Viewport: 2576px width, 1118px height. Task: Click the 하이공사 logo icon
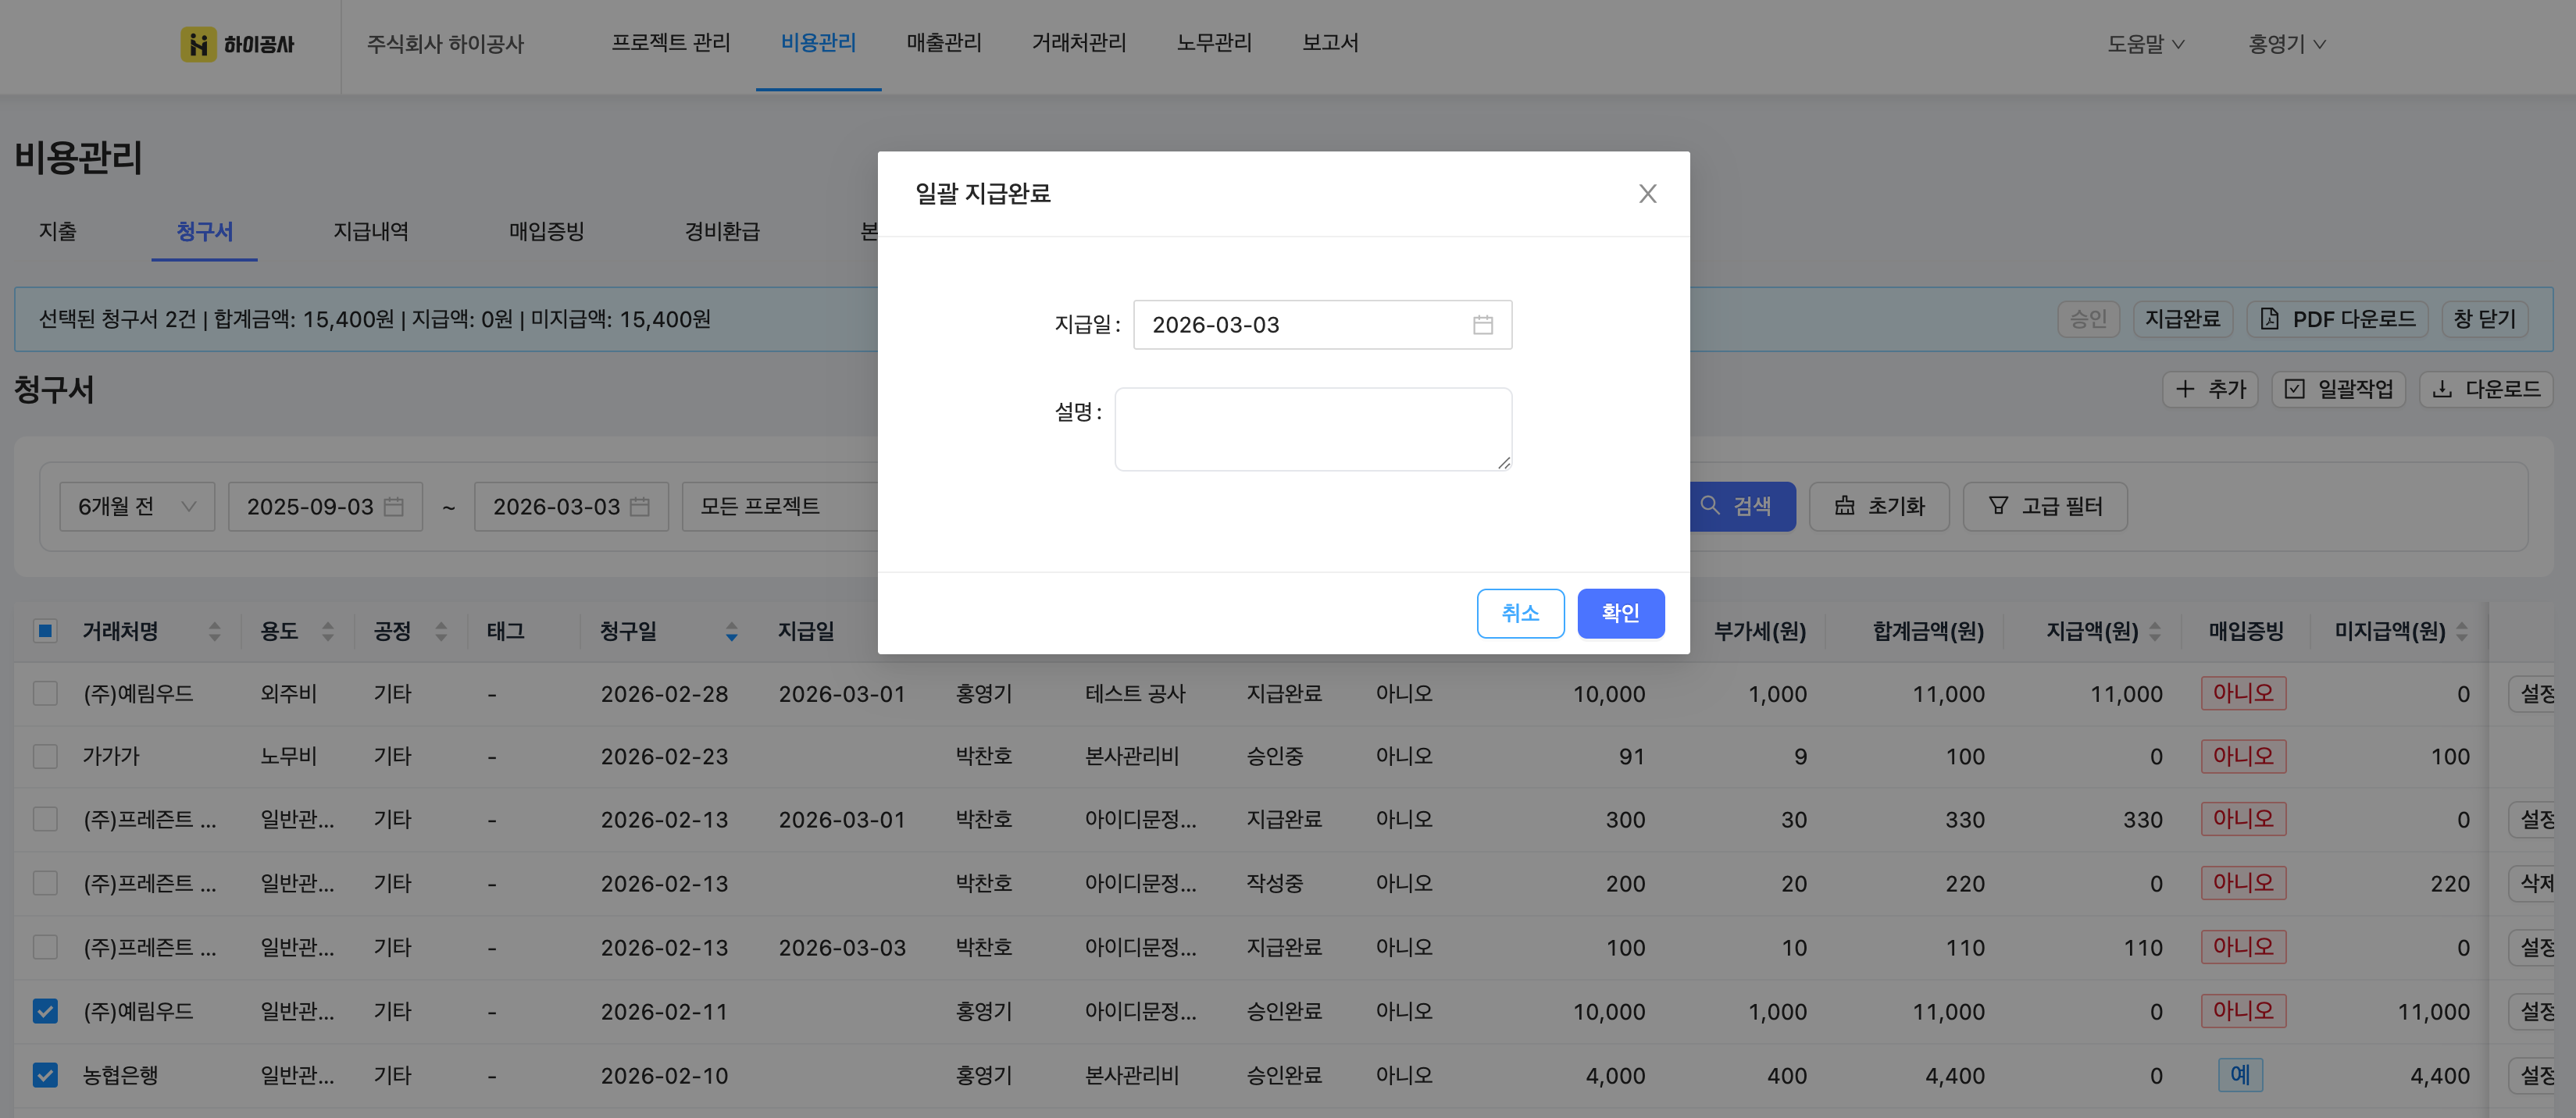coord(198,44)
